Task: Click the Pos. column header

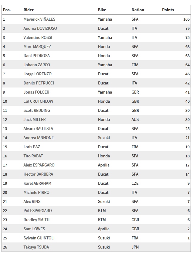Action: tap(7, 10)
